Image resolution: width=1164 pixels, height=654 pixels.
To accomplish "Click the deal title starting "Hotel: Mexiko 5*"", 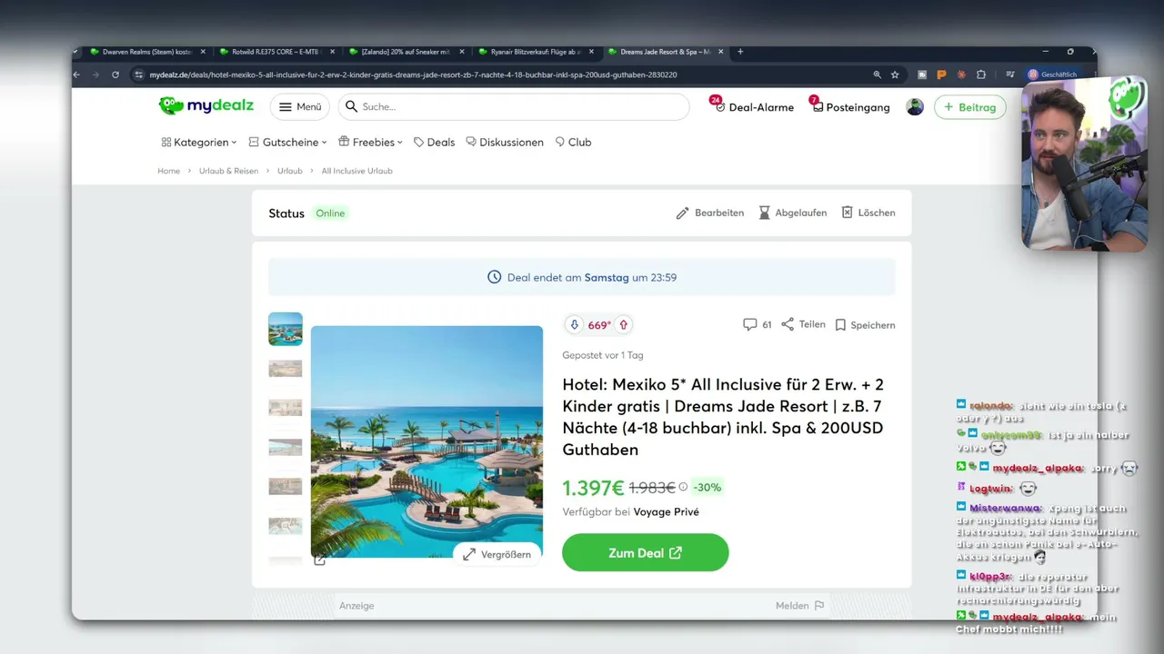I will click(723, 417).
